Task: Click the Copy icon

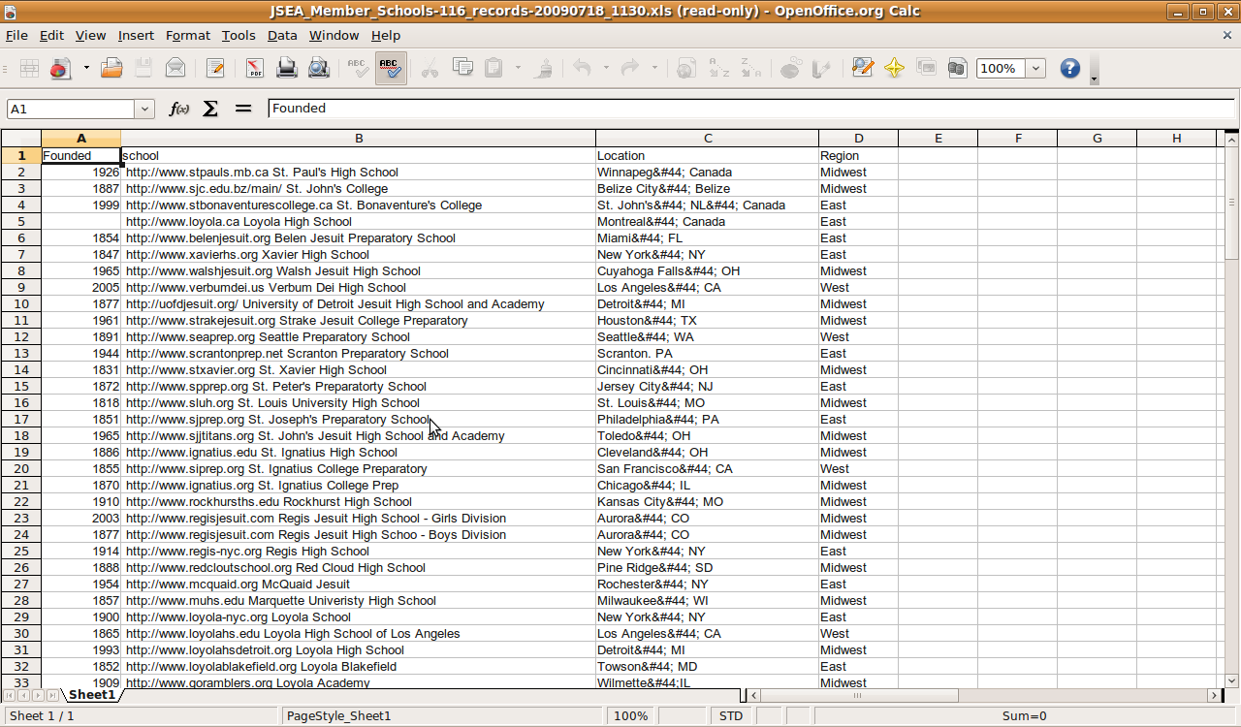Action: point(462,68)
